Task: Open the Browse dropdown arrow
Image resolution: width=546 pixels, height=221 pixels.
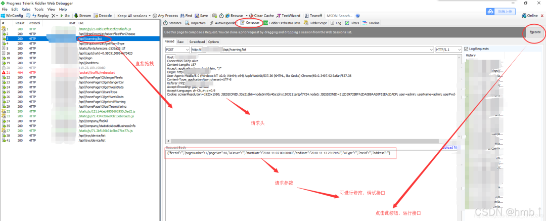Action: tap(246, 16)
